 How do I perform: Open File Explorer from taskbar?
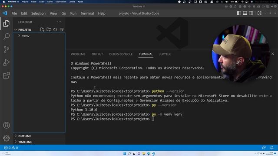[144, 153]
